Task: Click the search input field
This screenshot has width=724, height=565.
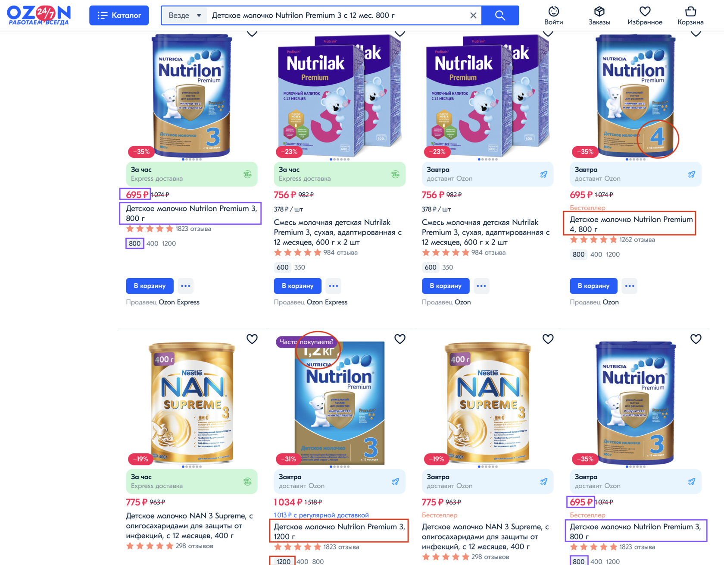Action: [338, 16]
